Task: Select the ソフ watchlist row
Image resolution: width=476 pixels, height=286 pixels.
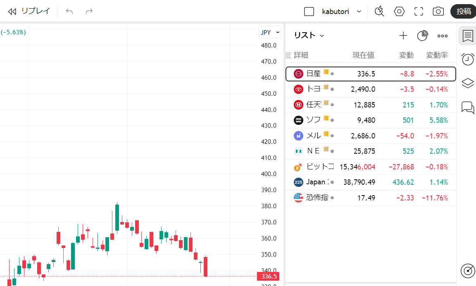Action: [x=371, y=120]
